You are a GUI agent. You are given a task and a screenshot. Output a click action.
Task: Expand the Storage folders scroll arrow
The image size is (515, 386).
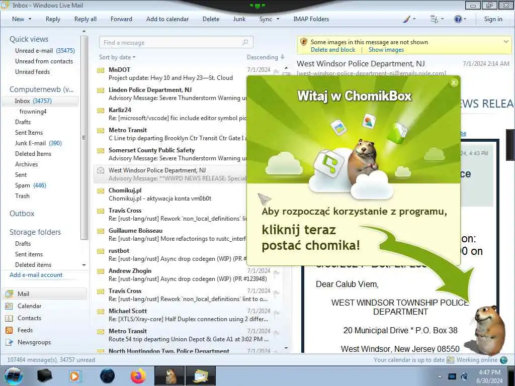click(x=84, y=265)
